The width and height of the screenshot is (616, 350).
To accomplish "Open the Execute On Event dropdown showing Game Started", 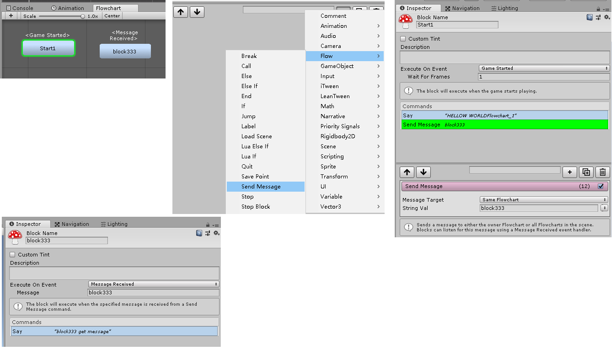I will tap(543, 68).
